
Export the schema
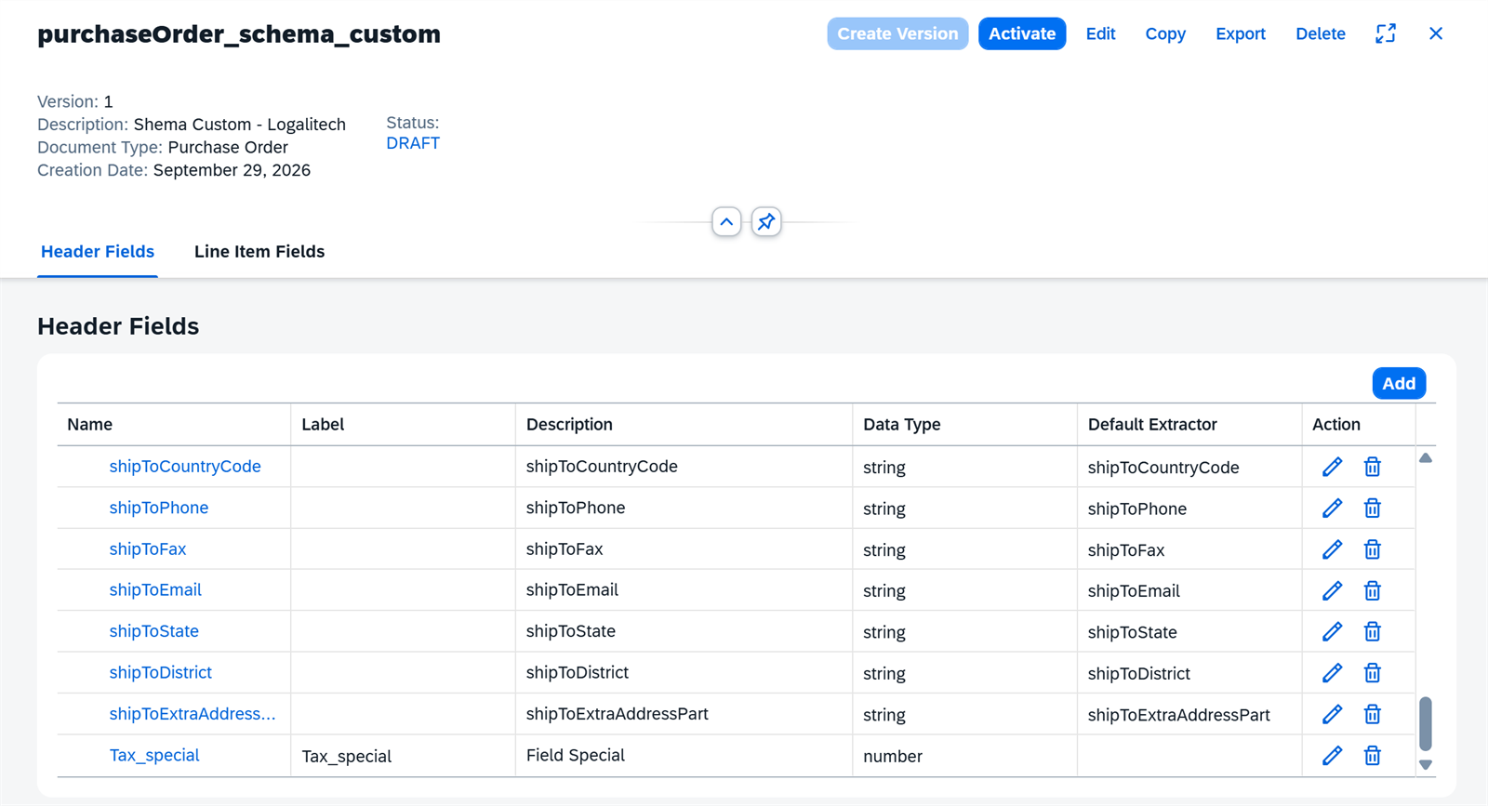pos(1241,33)
